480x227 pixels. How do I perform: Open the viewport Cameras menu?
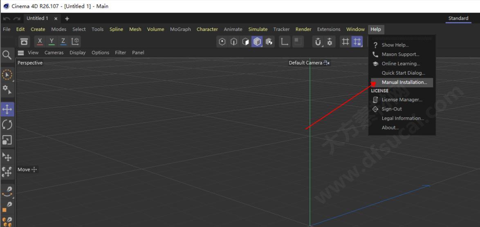(54, 53)
